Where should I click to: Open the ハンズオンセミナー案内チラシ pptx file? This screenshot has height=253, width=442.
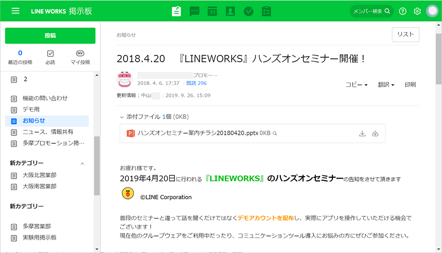198,133
